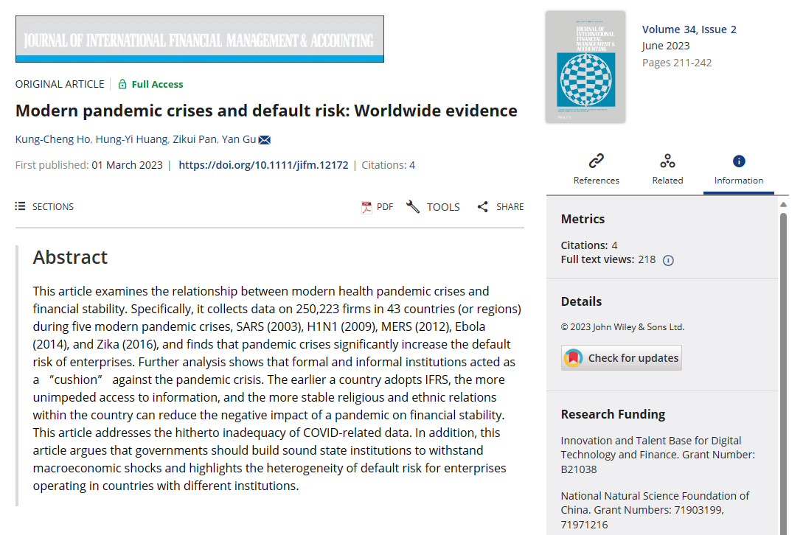This screenshot has height=535, width=803.
Task: Open the SHARE options dropdown
Action: pos(500,206)
